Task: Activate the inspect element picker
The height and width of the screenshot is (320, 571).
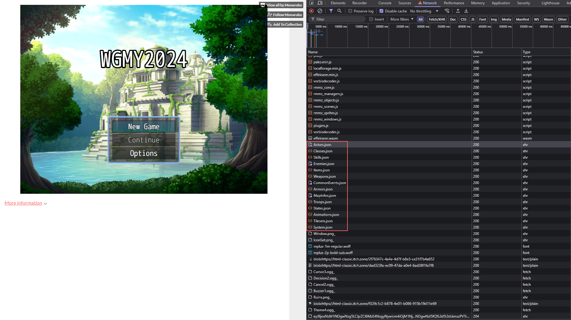Action: pyautogui.click(x=311, y=3)
